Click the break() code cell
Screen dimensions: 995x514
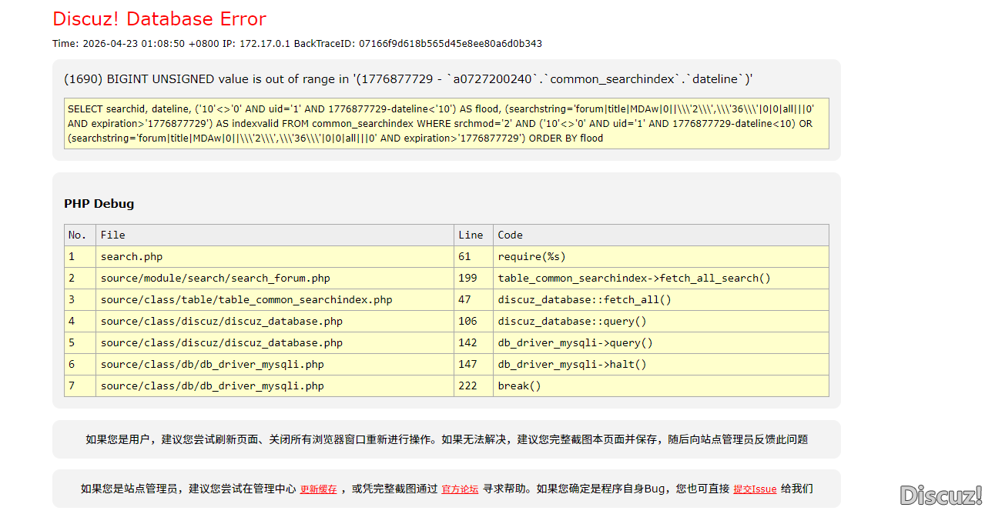coord(519,385)
